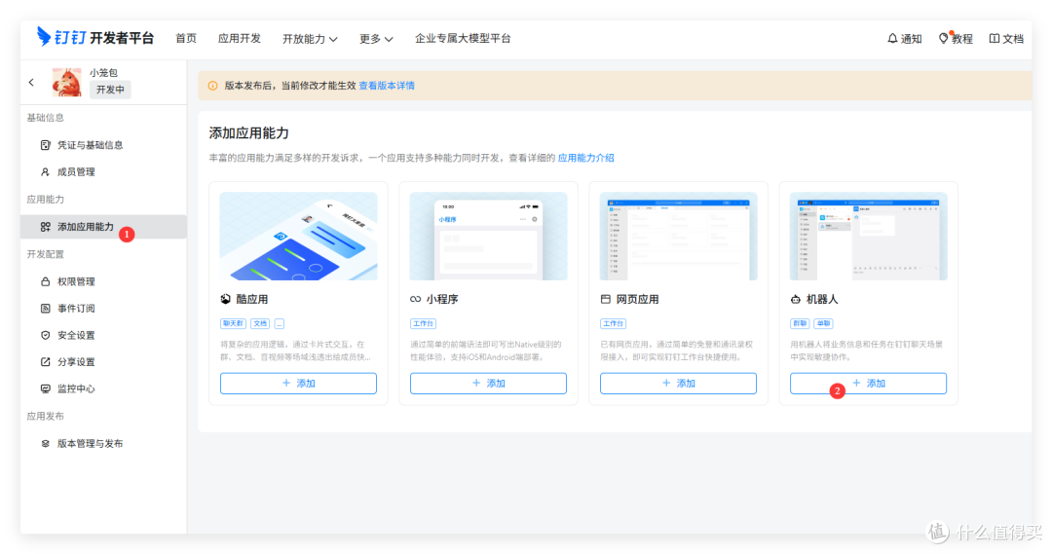Follow the 应用能力介绍 link

click(x=585, y=159)
